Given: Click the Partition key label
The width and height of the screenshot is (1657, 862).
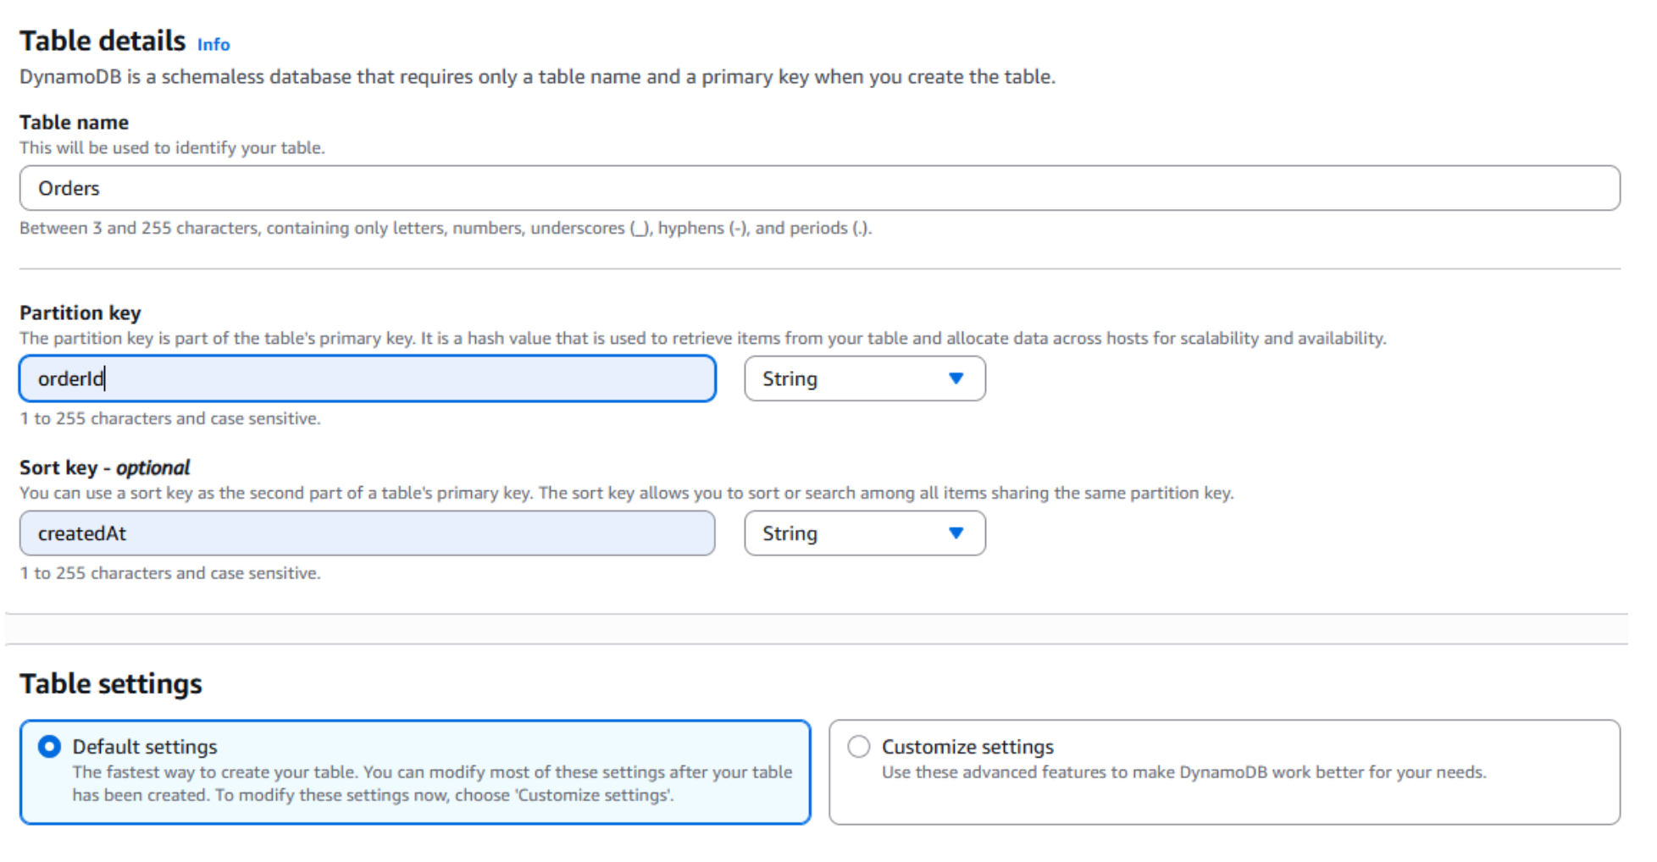Looking at the screenshot, I should (80, 312).
